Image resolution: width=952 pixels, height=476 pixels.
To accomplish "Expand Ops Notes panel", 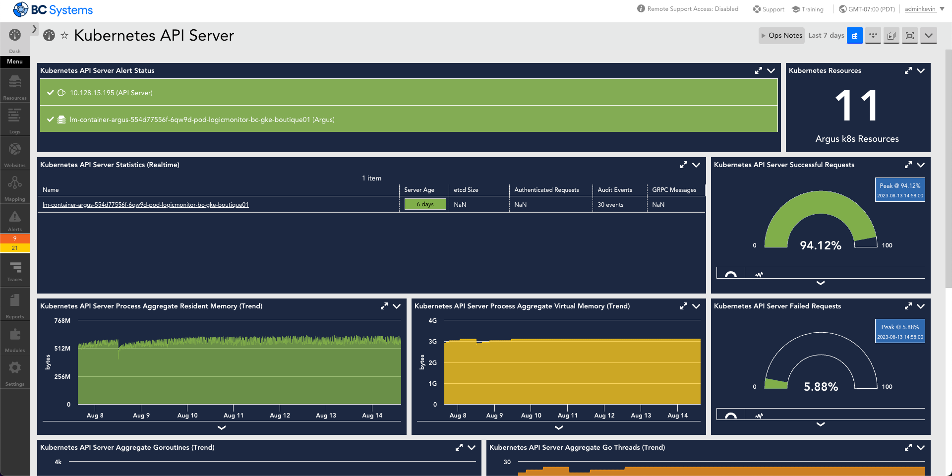I will click(781, 35).
